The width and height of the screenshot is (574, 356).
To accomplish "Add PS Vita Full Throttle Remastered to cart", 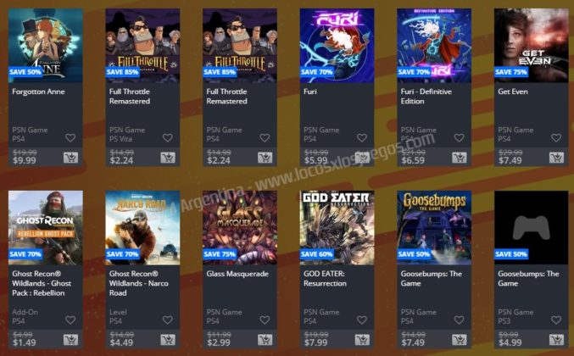I will point(168,158).
